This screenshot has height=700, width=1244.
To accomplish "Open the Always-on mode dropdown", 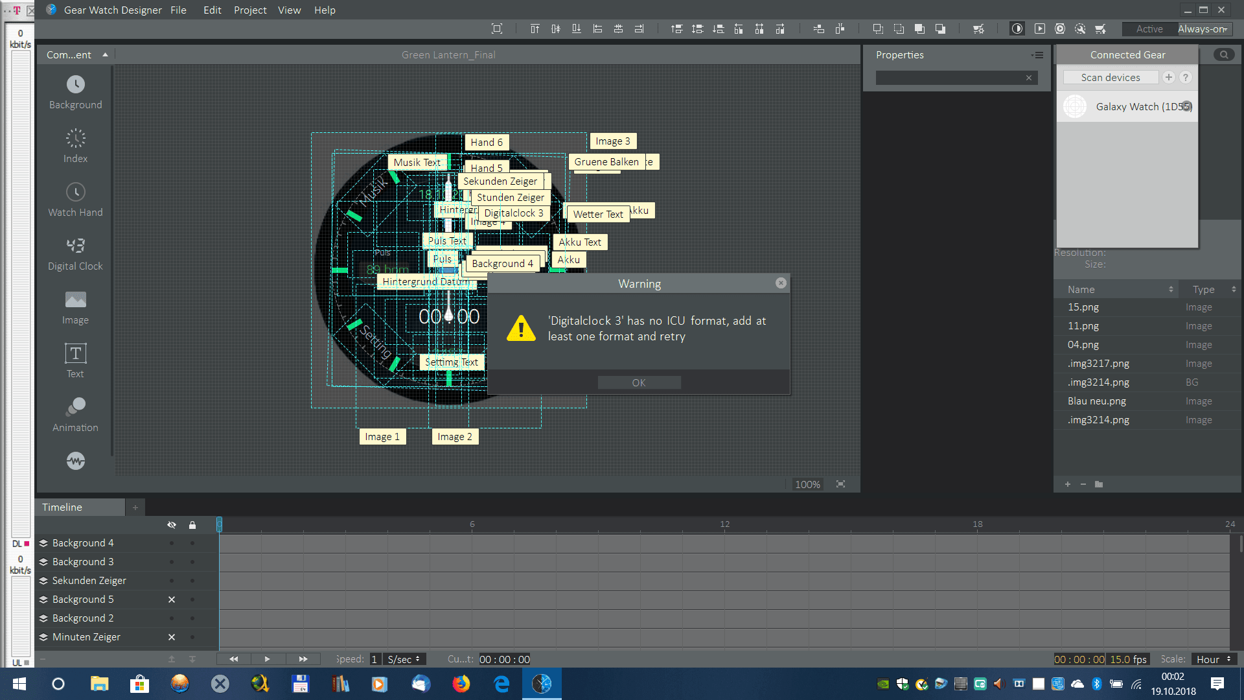I will click(x=1204, y=29).
